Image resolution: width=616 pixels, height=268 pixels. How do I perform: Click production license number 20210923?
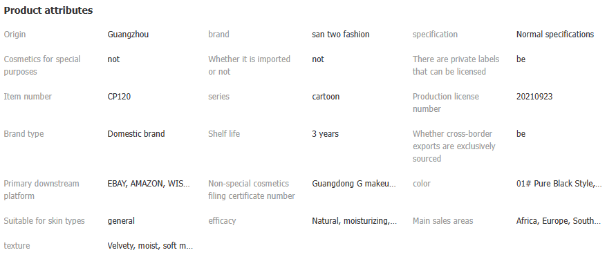534,97
